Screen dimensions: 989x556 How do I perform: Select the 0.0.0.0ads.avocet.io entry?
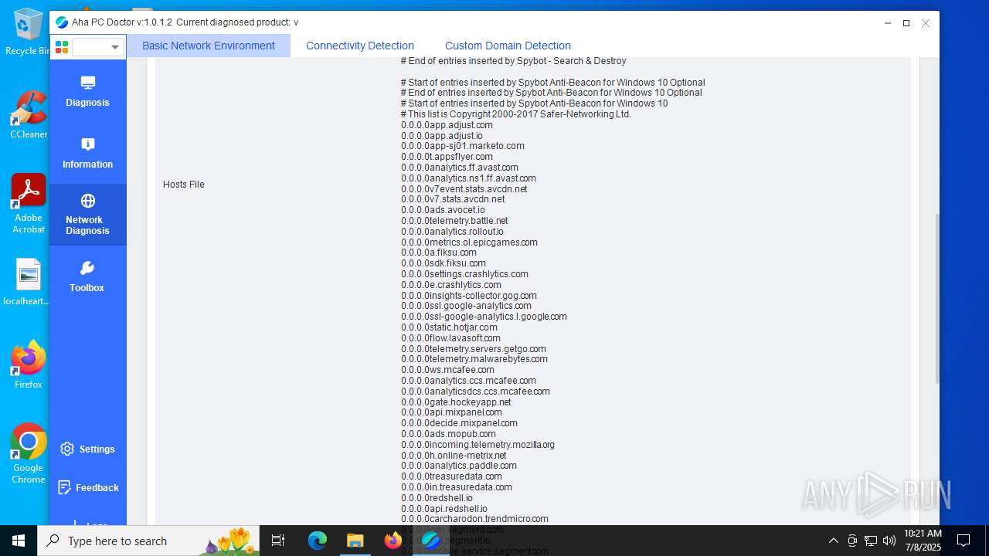pyautogui.click(x=443, y=210)
